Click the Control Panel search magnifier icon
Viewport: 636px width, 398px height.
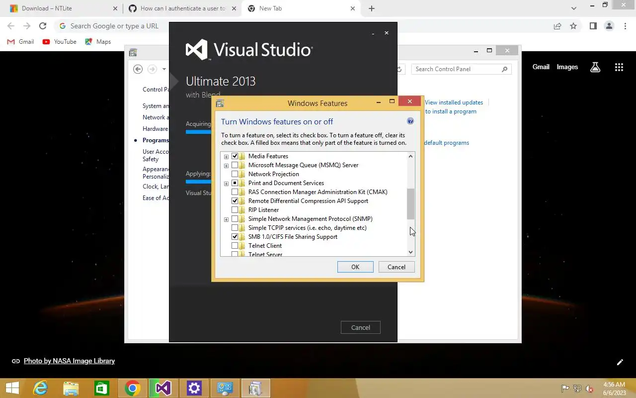(505, 69)
